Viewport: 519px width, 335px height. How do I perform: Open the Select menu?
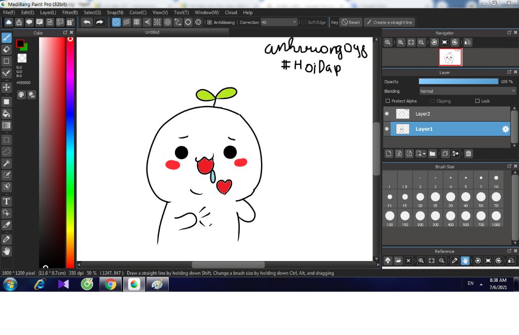coord(92,12)
